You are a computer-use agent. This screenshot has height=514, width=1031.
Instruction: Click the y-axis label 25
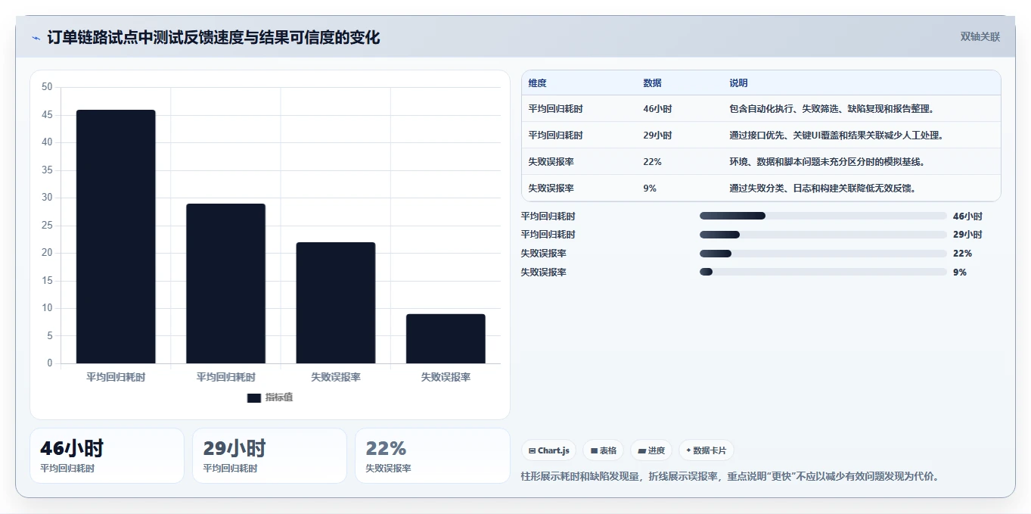pyautogui.click(x=47, y=226)
